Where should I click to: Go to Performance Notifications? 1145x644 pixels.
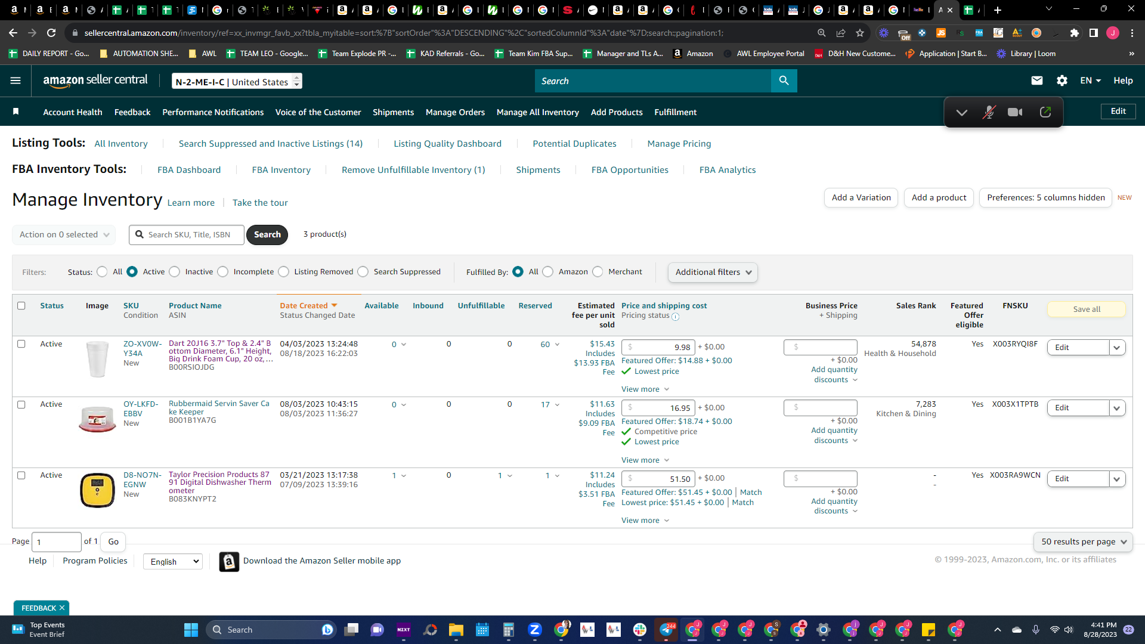[213, 112]
